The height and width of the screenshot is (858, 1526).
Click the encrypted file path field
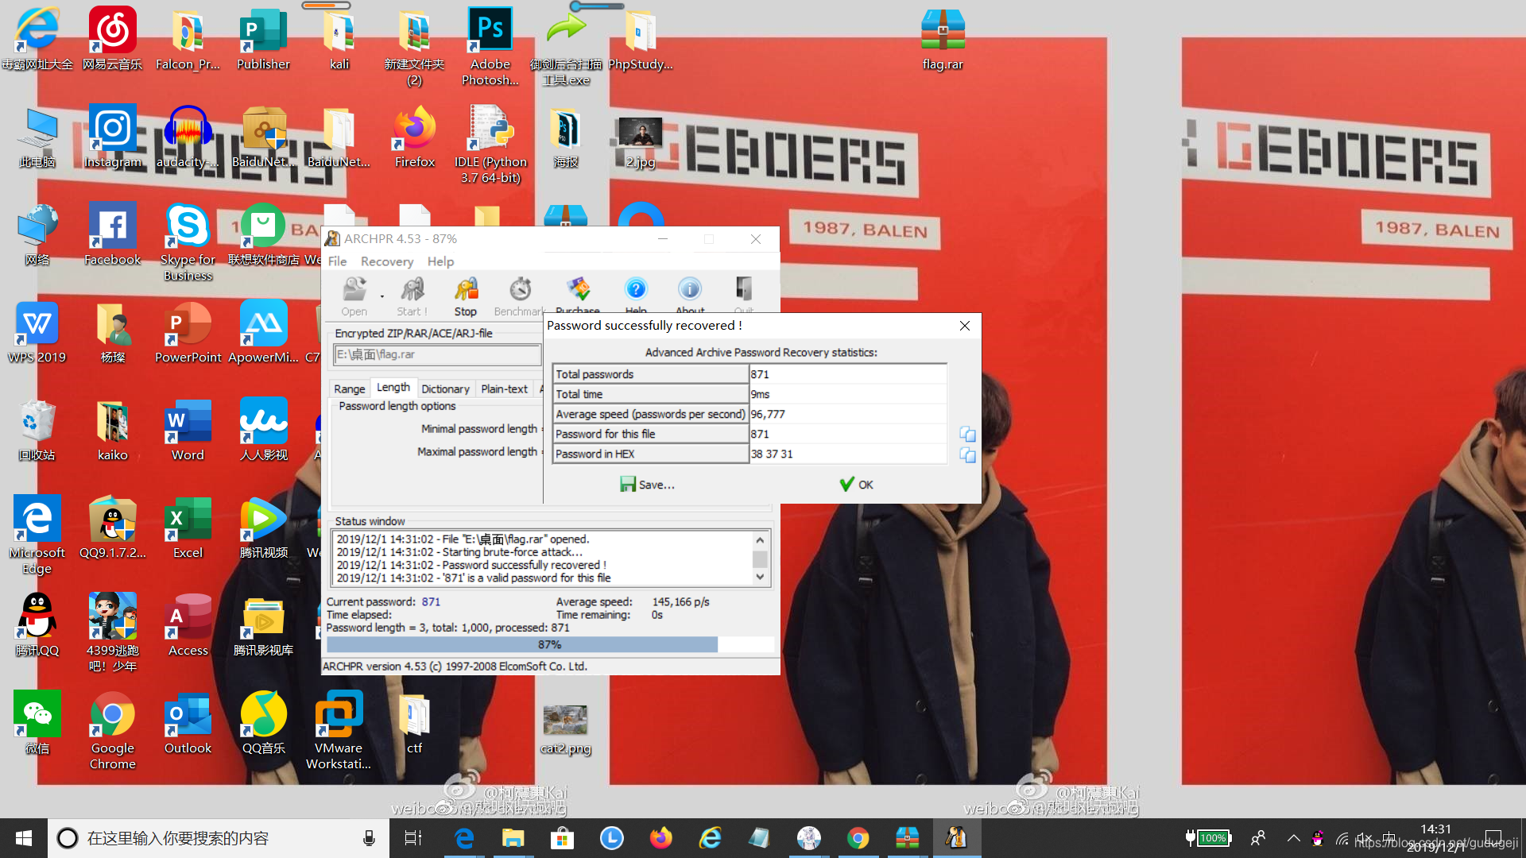click(x=436, y=354)
